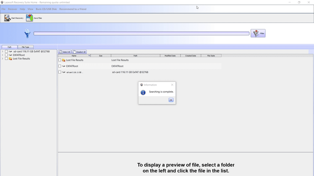Click the Name column sort arrow
The image size is (314, 176).
(89, 56)
